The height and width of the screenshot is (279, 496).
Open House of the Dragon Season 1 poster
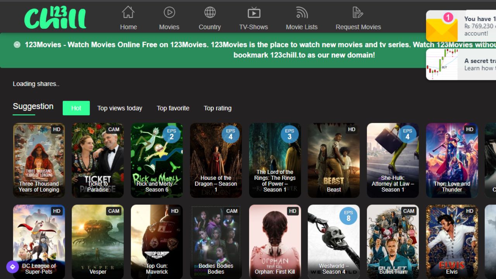tap(216, 160)
